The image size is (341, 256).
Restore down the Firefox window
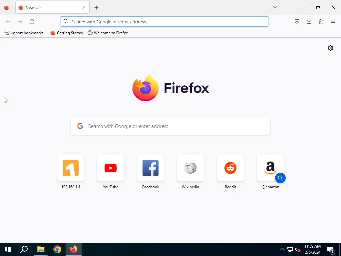click(318, 7)
